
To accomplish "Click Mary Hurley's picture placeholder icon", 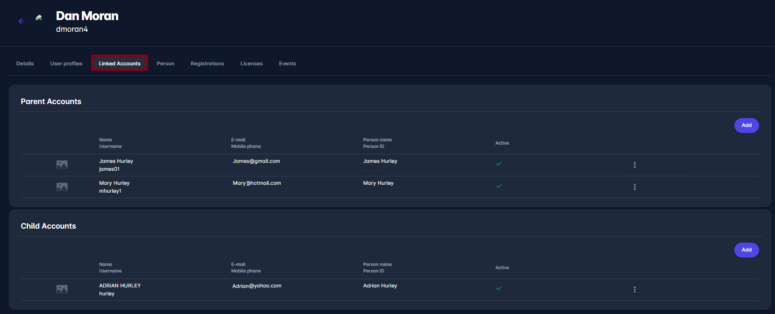I will click(62, 187).
